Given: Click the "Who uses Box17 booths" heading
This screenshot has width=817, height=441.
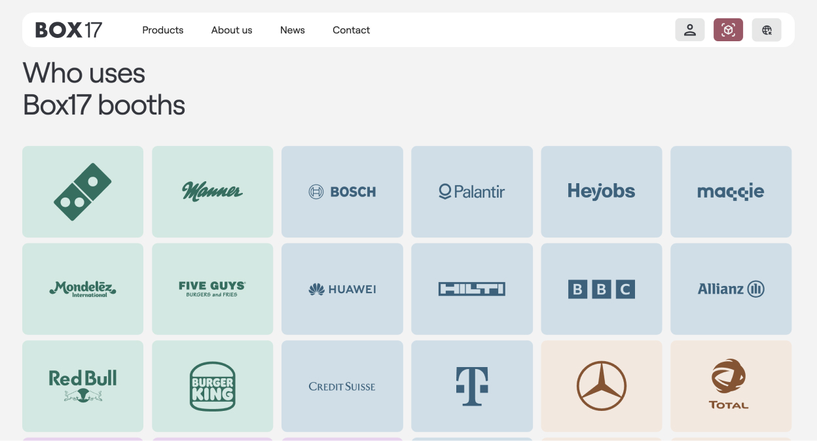Looking at the screenshot, I should 104,89.
